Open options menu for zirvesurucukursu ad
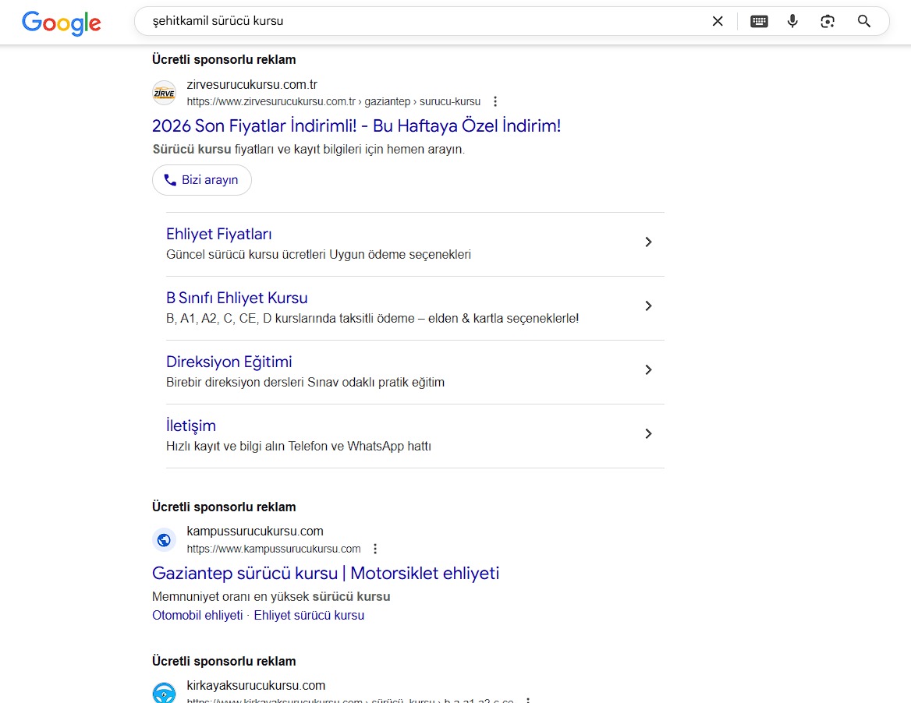Screen dimensions: 911x703 pos(495,101)
